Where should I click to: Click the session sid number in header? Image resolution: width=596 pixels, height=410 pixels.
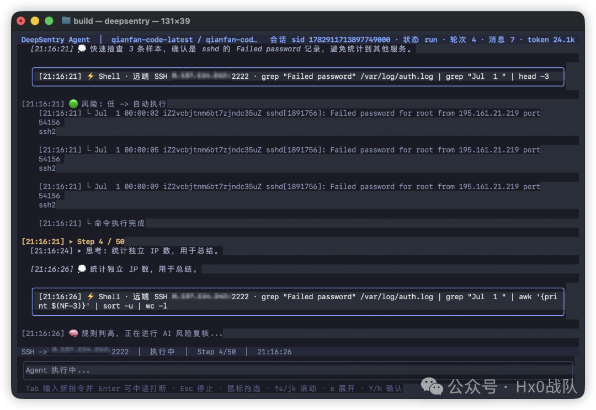pos(349,40)
